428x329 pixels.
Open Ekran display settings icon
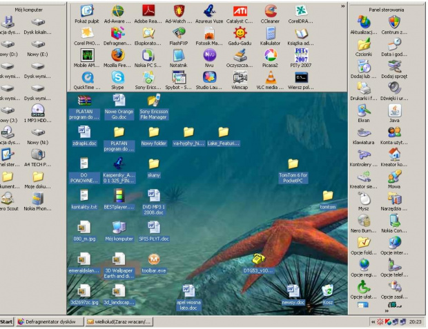tap(364, 114)
